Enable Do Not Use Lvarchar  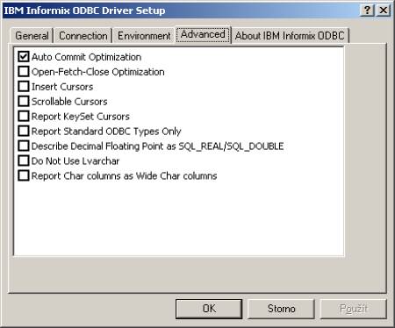tap(24, 160)
